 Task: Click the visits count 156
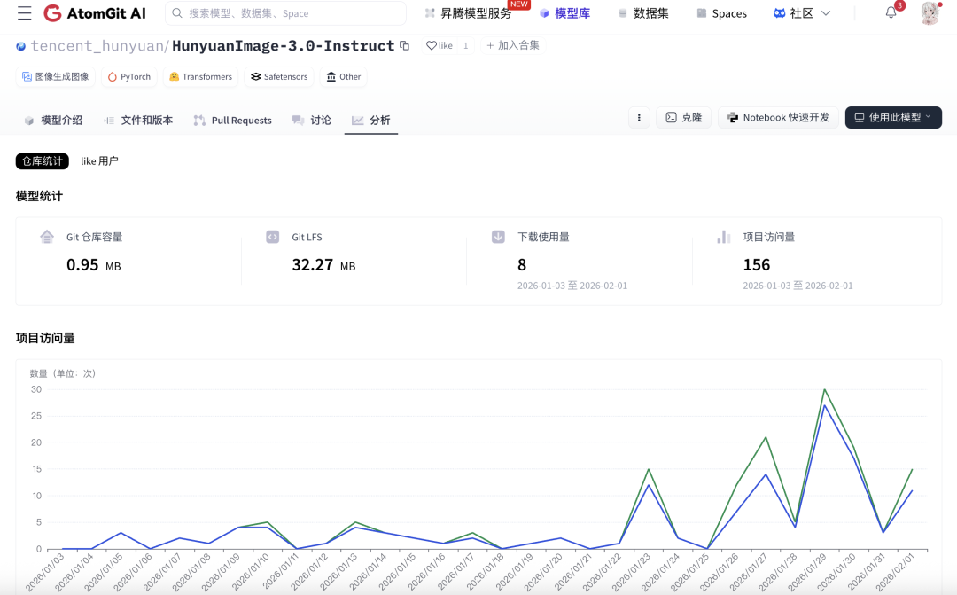(x=756, y=264)
